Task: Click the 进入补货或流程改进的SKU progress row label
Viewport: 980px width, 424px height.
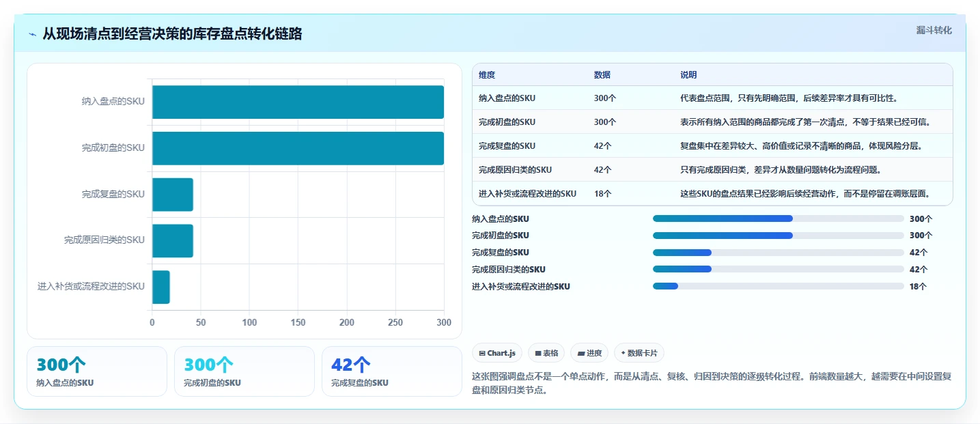Action: click(x=521, y=287)
